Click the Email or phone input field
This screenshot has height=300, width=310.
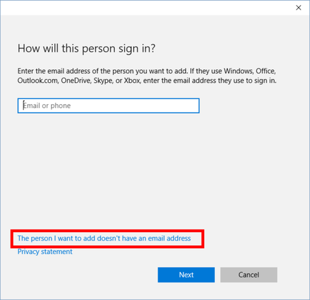(108, 105)
